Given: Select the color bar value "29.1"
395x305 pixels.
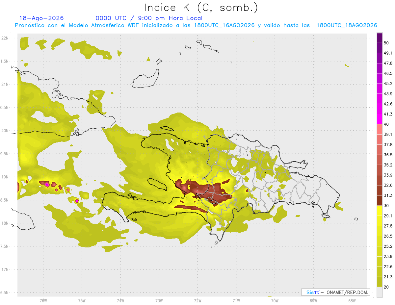Looking at the screenshot, I should [388, 216].
